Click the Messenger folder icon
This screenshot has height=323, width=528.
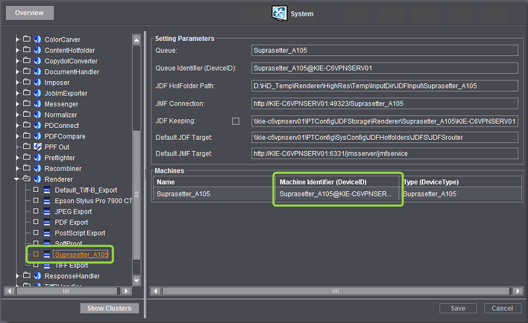tap(27, 104)
